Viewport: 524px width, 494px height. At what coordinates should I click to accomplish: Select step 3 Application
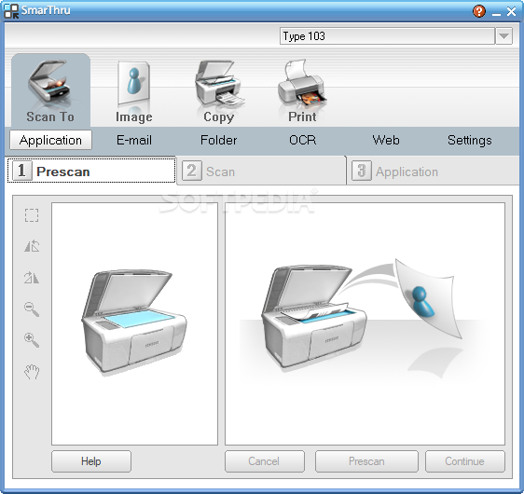(x=434, y=171)
